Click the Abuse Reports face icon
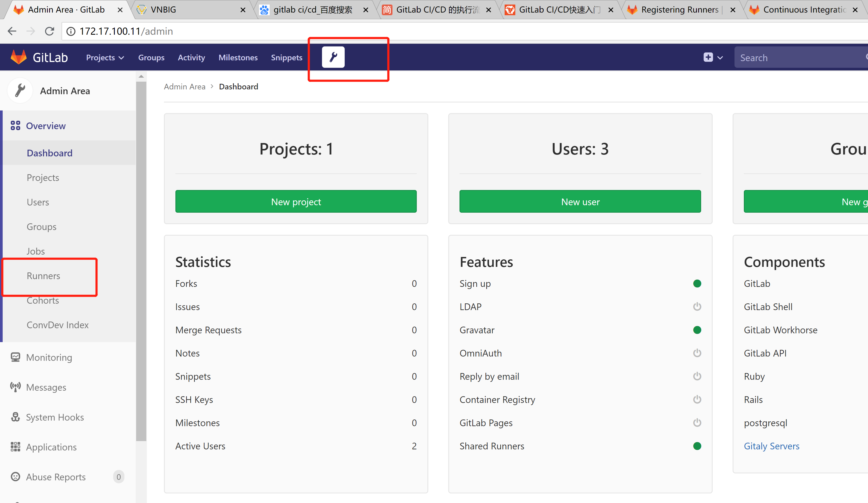The height and width of the screenshot is (503, 868). [x=15, y=477]
